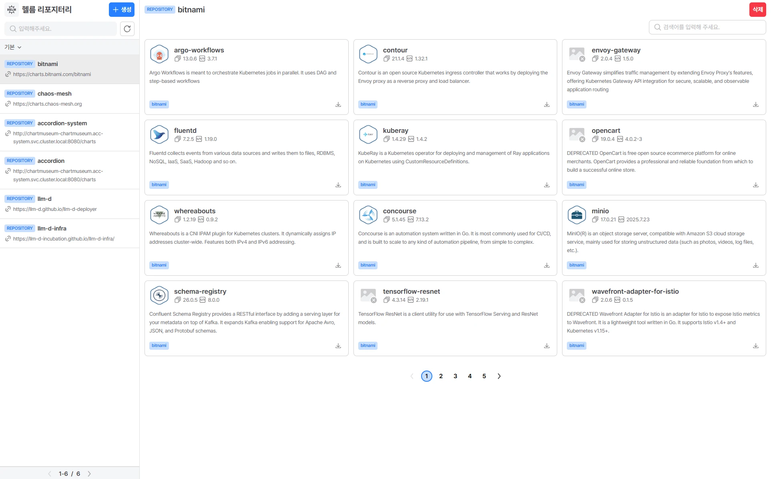Download the schema-registry chart
The height and width of the screenshot is (479, 771).
click(338, 346)
